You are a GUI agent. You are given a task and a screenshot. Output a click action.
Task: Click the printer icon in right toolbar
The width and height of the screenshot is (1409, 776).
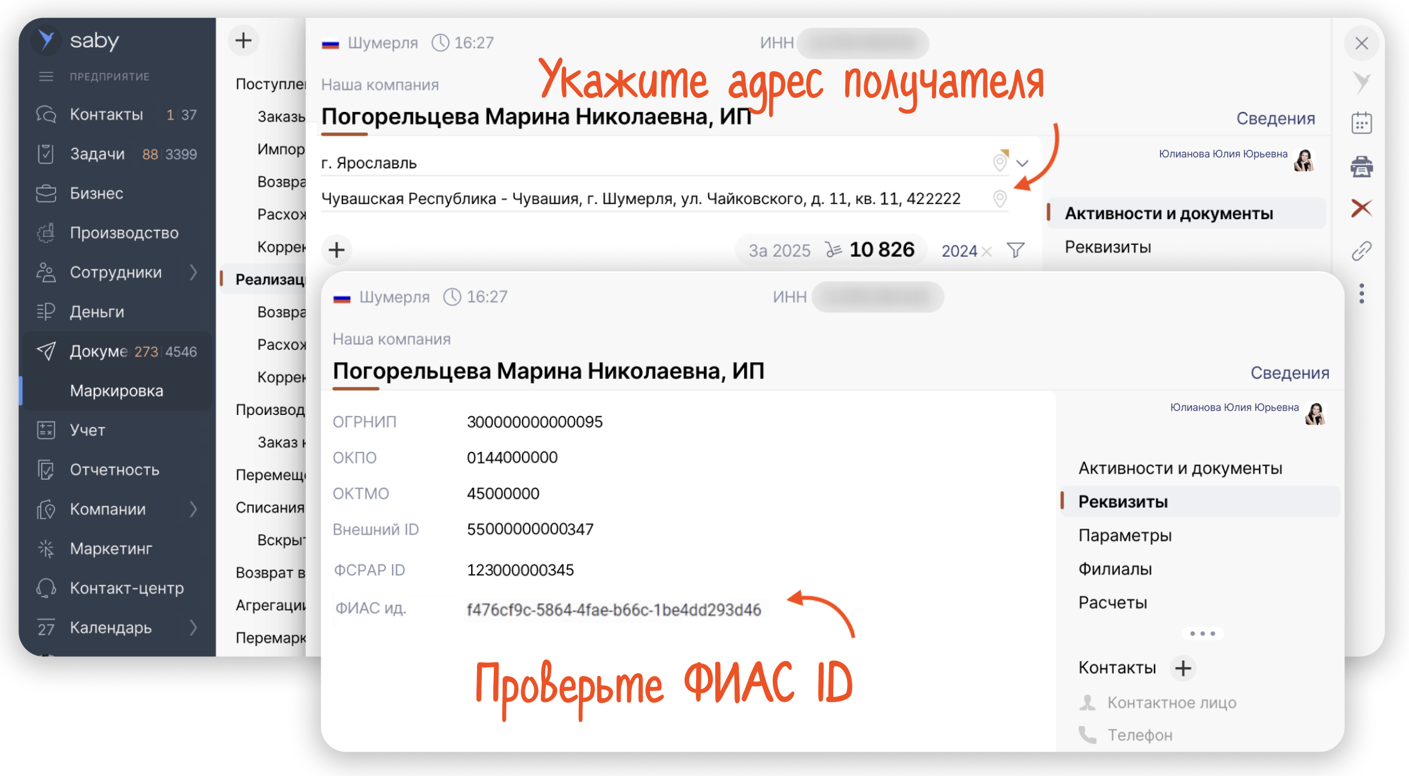pyautogui.click(x=1361, y=166)
